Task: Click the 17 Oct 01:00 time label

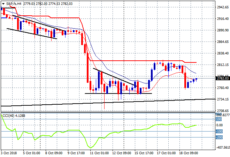Action: click(166, 153)
